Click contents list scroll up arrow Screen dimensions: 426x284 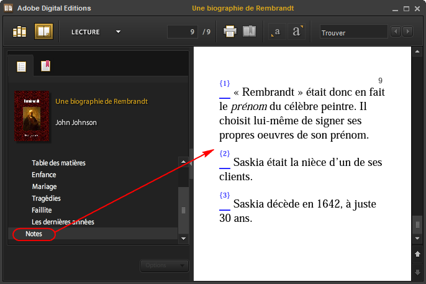click(183, 162)
